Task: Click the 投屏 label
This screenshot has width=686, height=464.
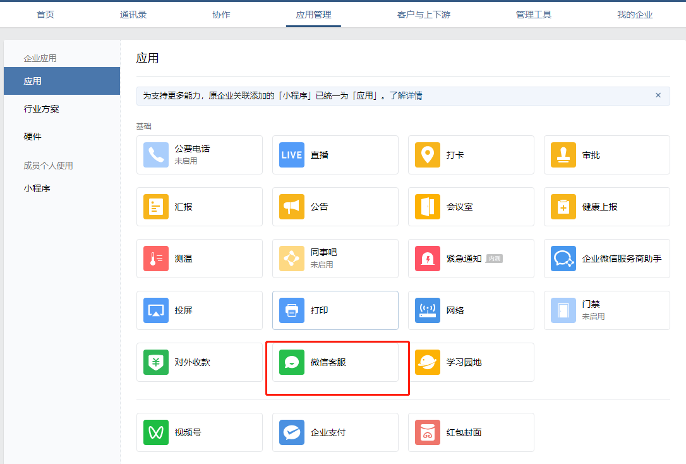Action: [x=183, y=310]
